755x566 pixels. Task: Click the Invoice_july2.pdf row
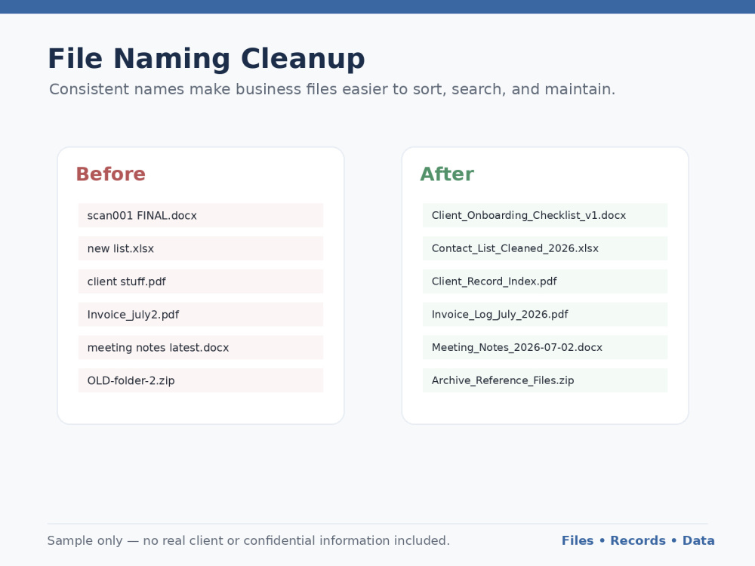pyautogui.click(x=200, y=314)
